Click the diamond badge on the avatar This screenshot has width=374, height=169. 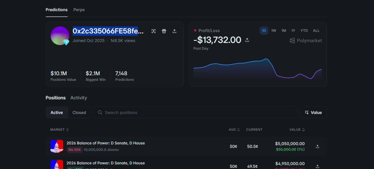click(x=66, y=42)
